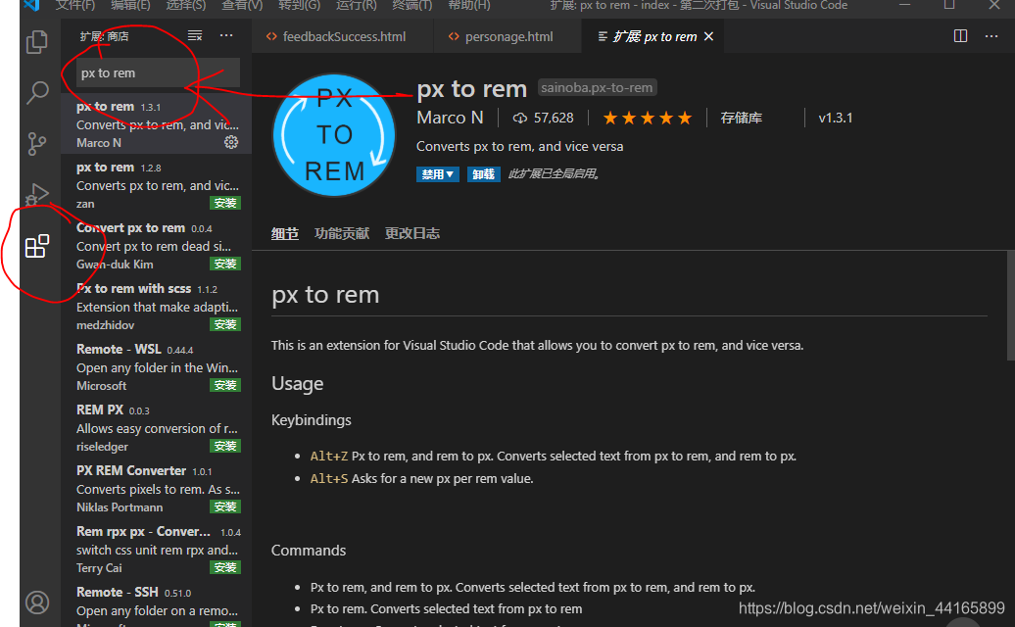Open manage gear for px to rem 1.3.1
Image resolution: width=1015 pixels, height=627 pixels.
coord(231,142)
